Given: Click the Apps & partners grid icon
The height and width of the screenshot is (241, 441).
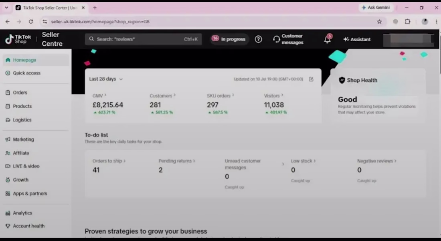Looking at the screenshot, I should point(8,193).
